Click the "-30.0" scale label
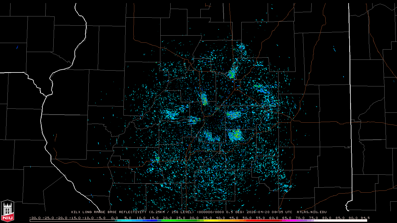Viewport: 397px width, 223px height. (35, 218)
